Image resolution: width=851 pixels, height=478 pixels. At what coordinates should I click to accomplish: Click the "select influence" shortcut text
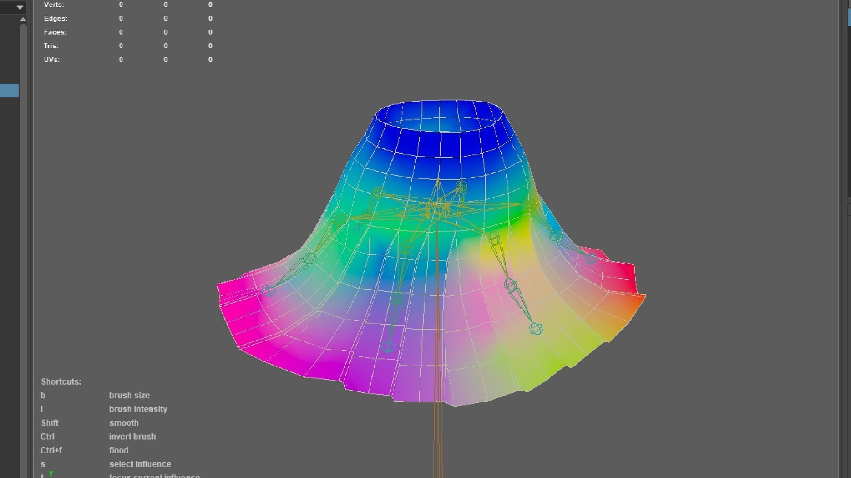140,464
